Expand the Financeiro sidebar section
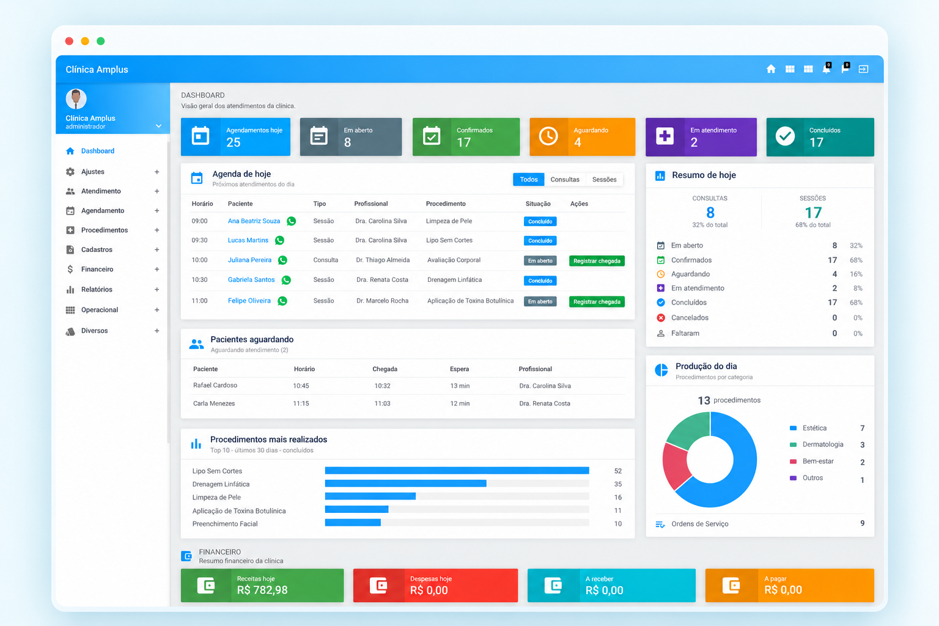This screenshot has width=939, height=626. point(157,270)
